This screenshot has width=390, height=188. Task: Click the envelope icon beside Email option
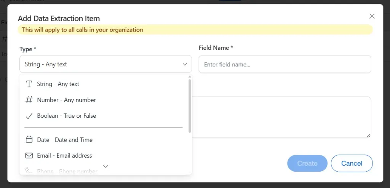pos(29,155)
